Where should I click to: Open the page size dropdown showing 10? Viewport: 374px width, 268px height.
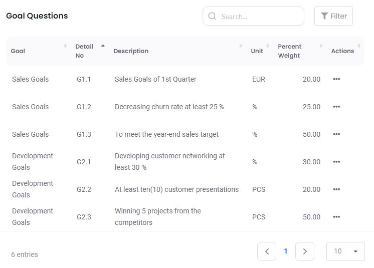pos(345,251)
